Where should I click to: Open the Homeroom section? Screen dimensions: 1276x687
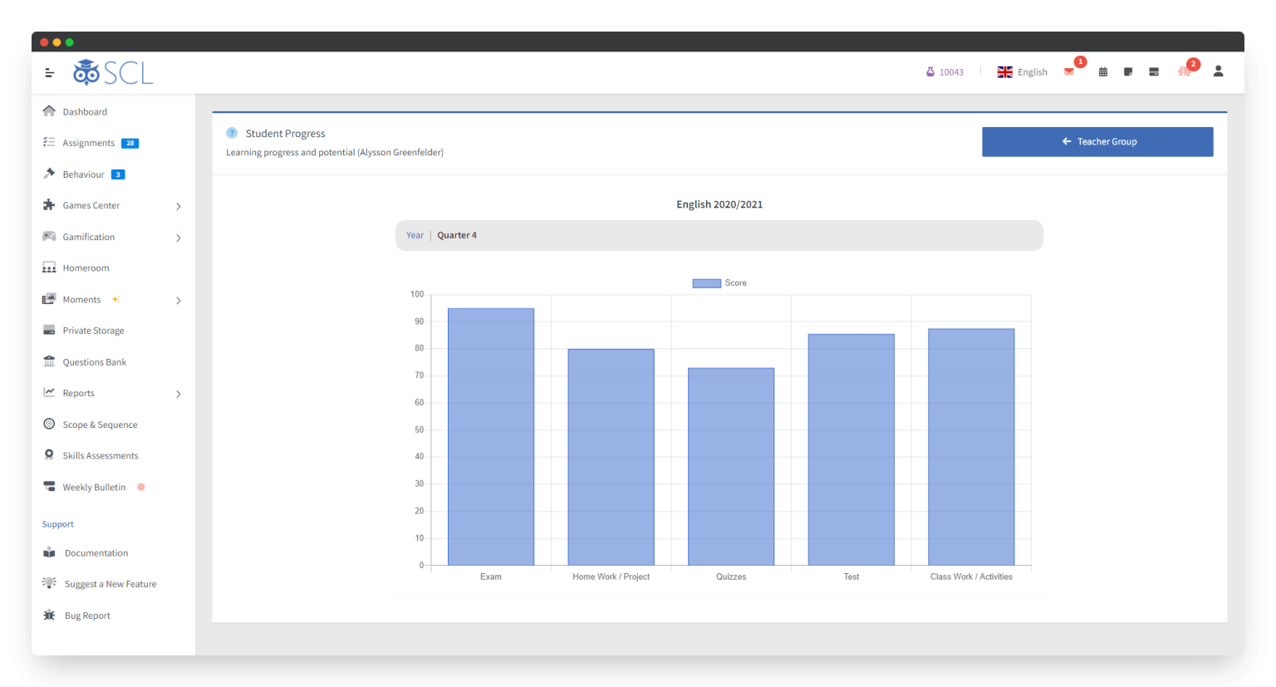pyautogui.click(x=86, y=267)
